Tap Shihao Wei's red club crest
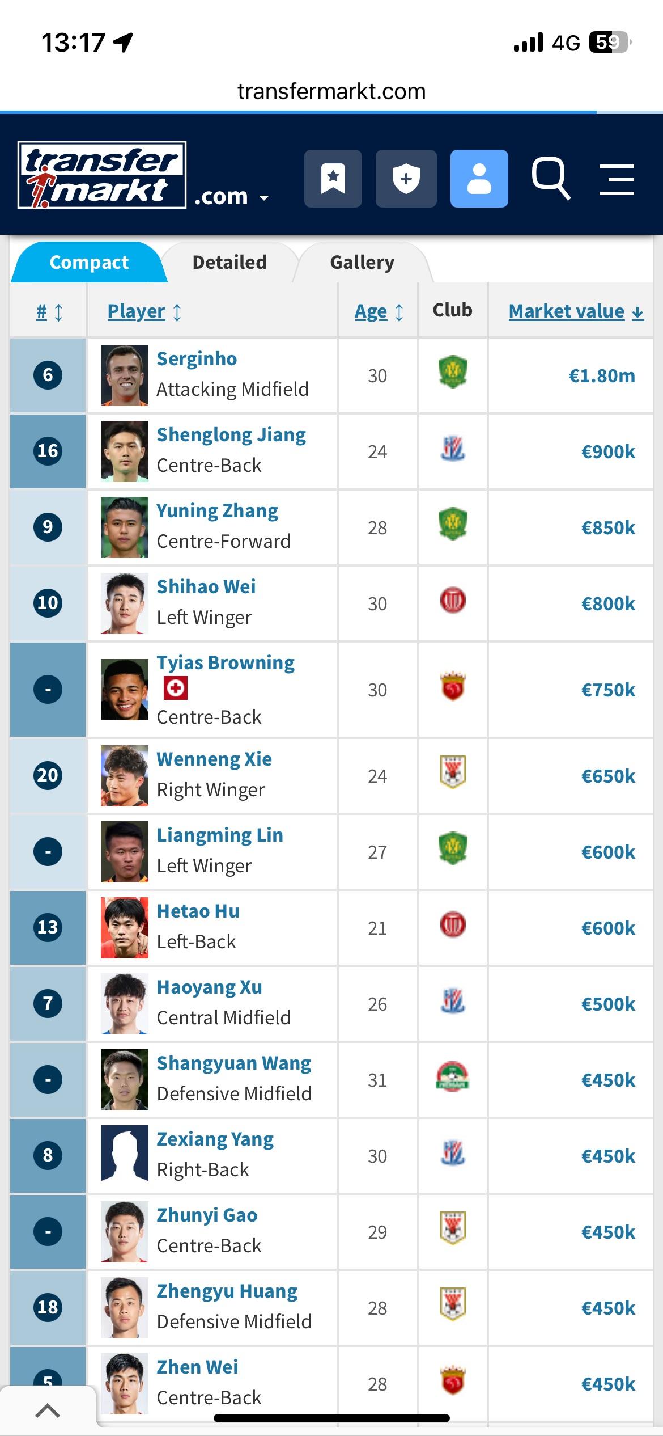 click(453, 601)
